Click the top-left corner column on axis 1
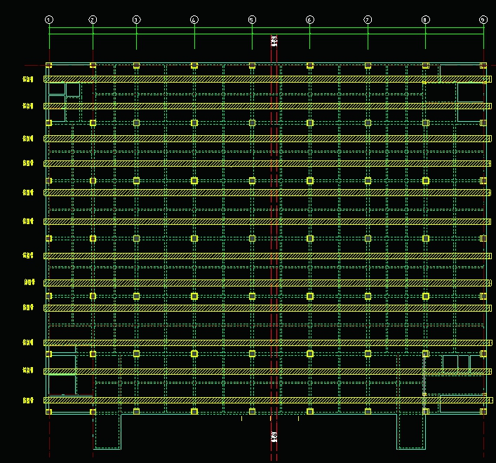Screen dimensions: 496x463 coord(49,66)
